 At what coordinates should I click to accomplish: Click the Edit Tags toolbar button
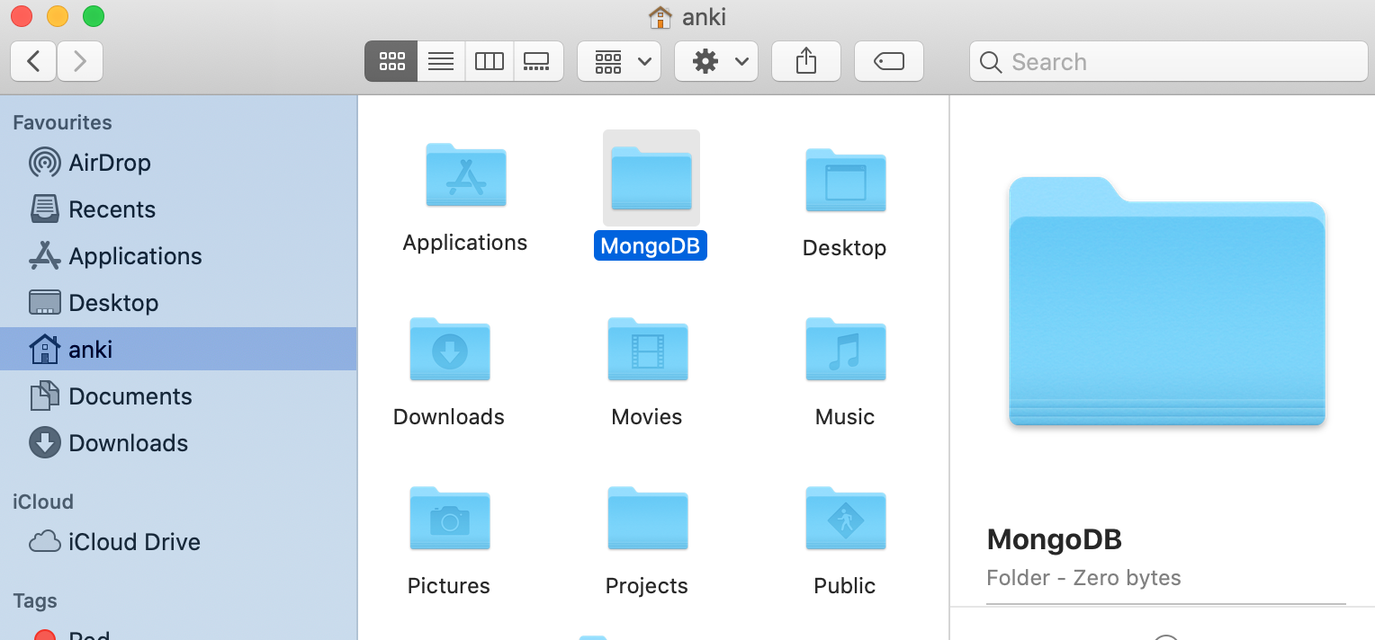pos(889,61)
